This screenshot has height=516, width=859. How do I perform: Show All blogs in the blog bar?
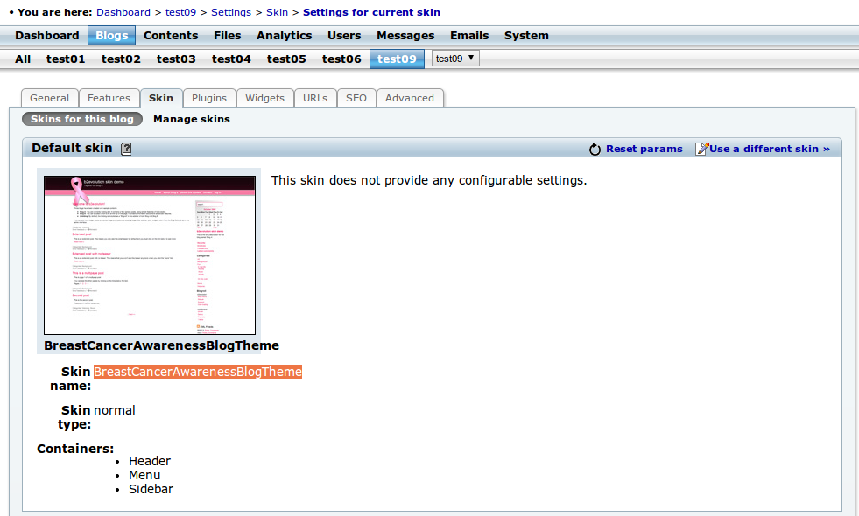[23, 59]
